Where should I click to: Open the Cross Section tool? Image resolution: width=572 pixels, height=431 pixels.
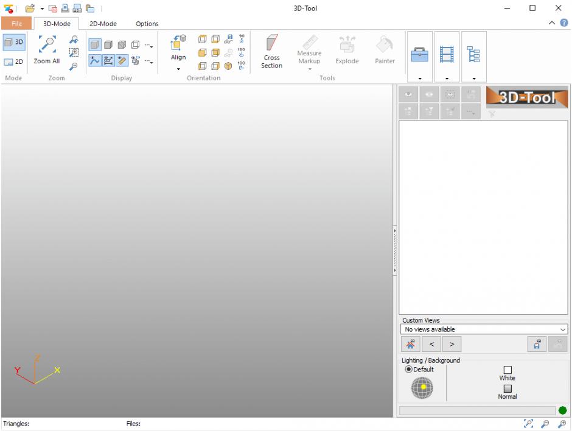pos(272,52)
